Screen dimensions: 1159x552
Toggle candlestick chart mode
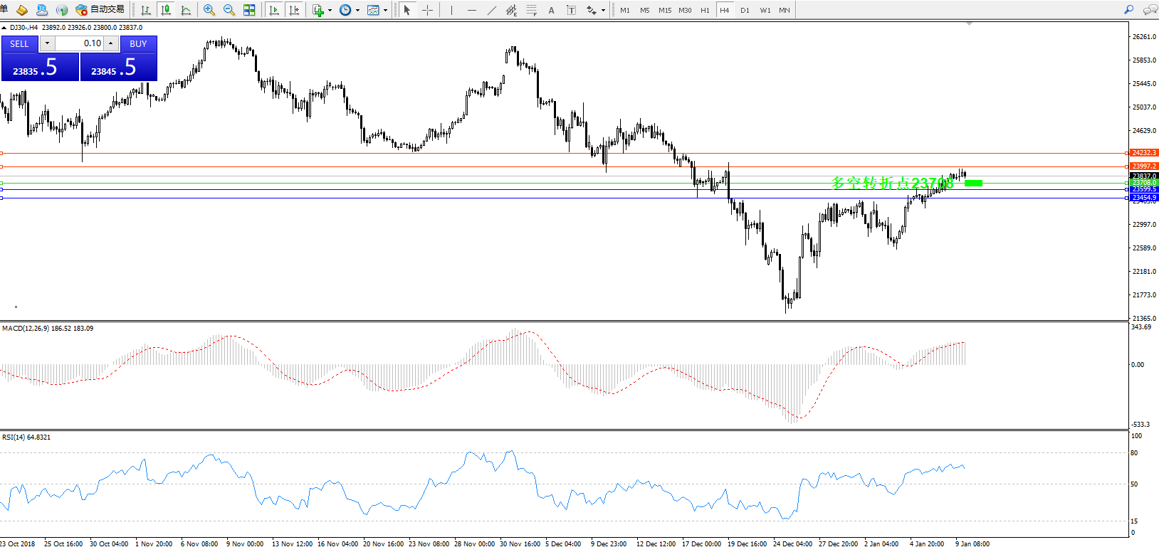pyautogui.click(x=166, y=10)
